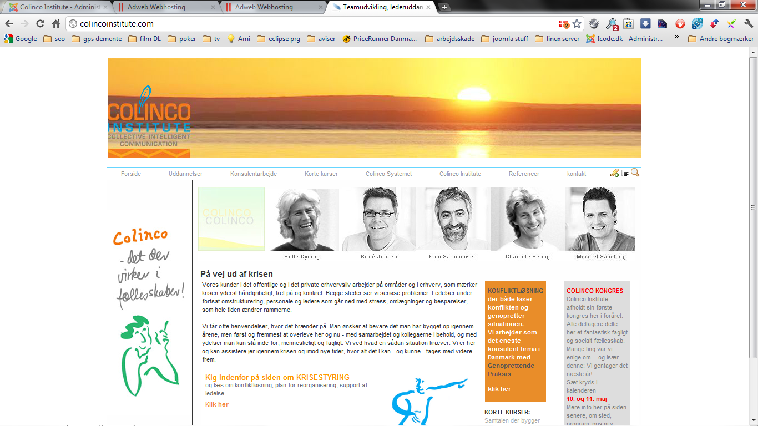
Task: Open the red stop-hand adblock extension
Action: pos(680,24)
